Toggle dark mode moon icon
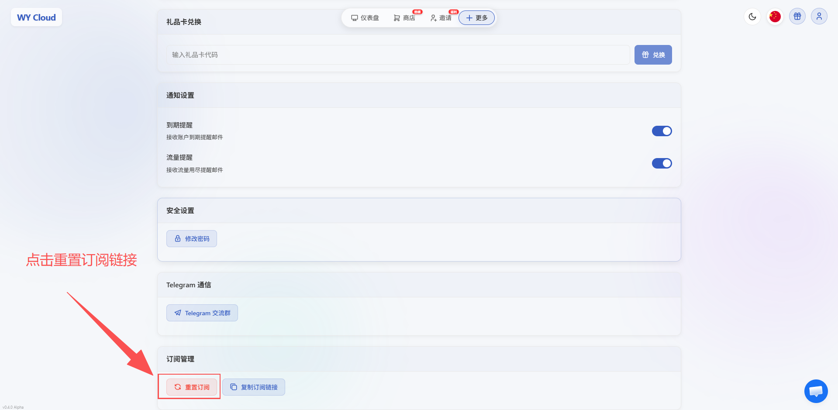 pos(752,17)
